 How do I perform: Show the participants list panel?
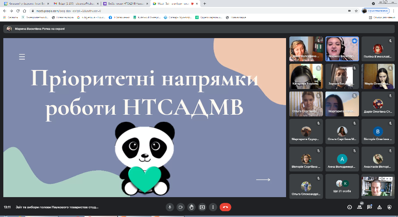[x=359, y=207]
